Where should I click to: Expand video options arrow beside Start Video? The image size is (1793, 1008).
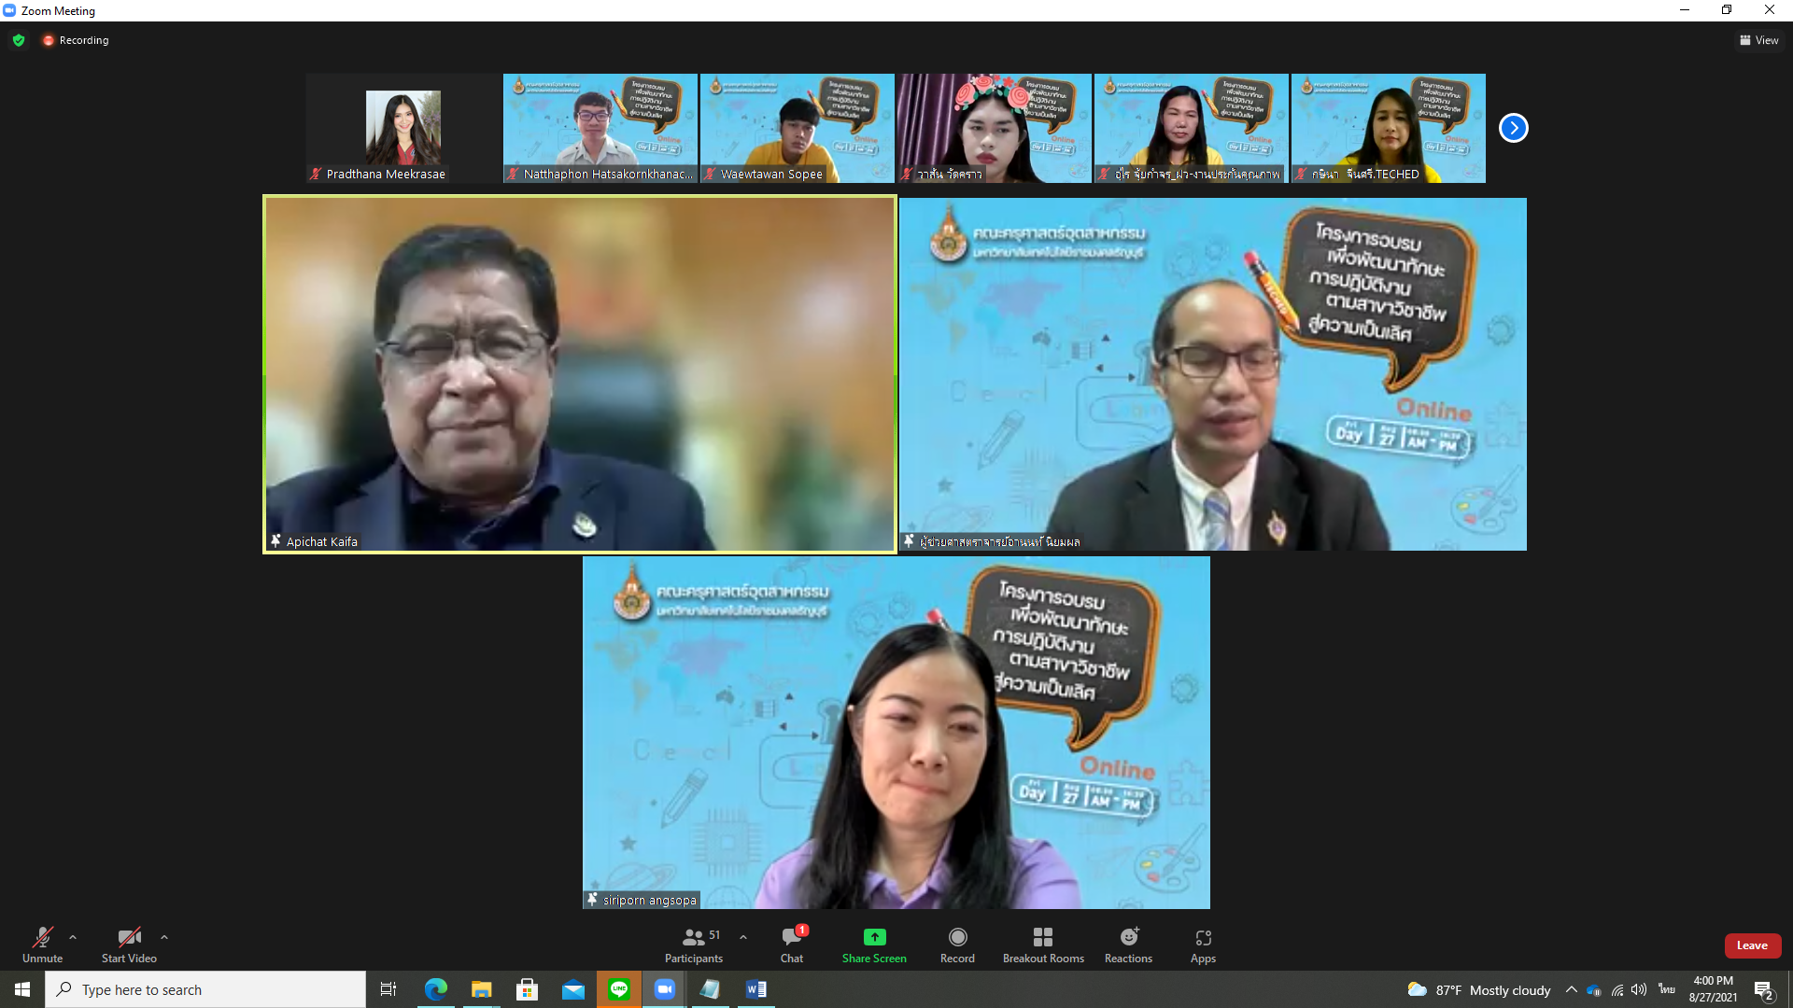[164, 937]
